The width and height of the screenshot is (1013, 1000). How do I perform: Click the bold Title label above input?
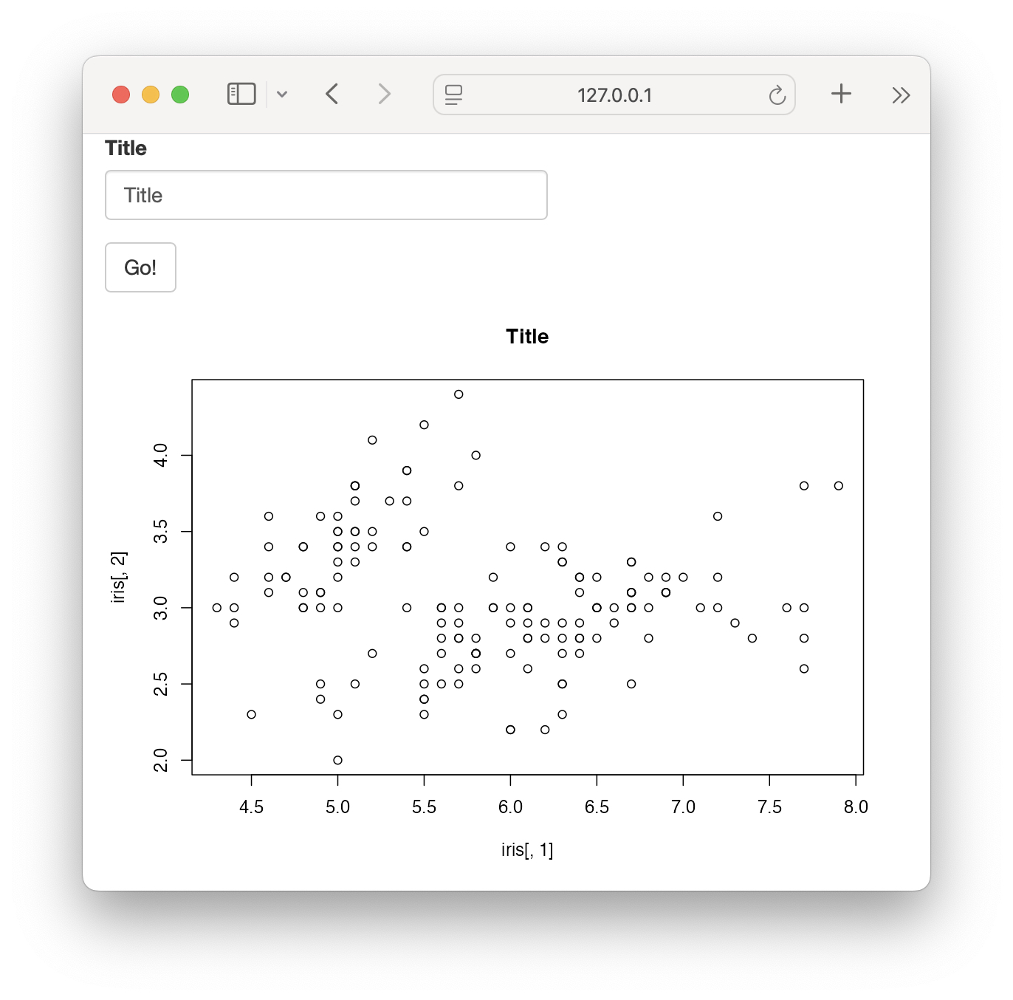126,148
